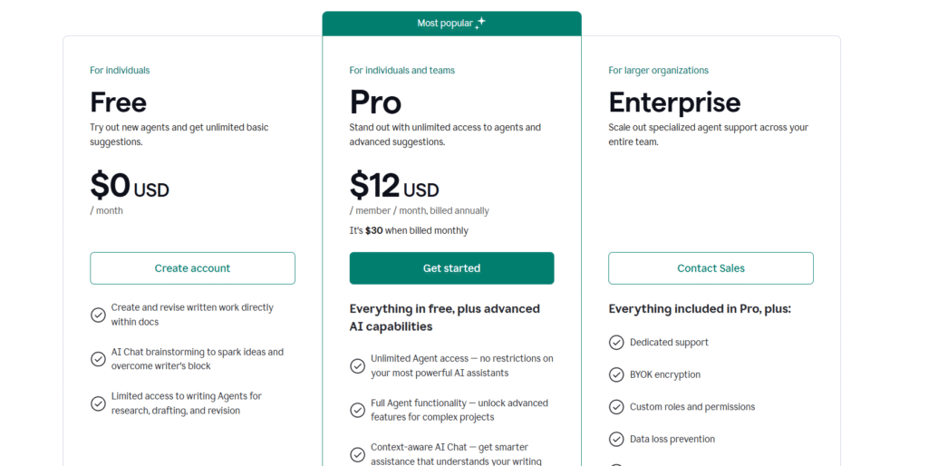Click checkmark icon next to Dedicated support
The height and width of the screenshot is (466, 928).
tap(616, 342)
